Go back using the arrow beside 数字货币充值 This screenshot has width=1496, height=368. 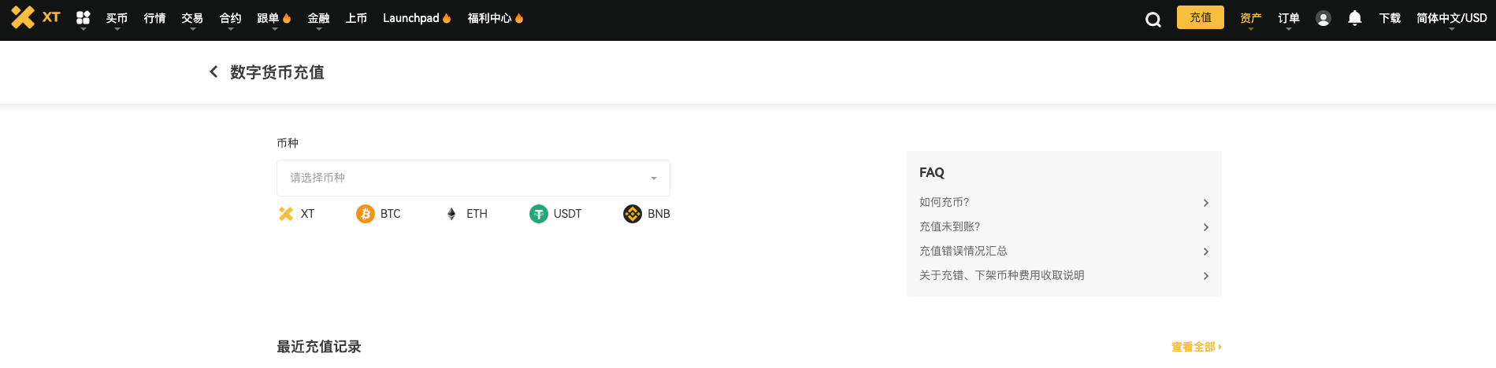pyautogui.click(x=213, y=72)
